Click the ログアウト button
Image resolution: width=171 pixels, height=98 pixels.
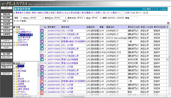(x=7, y=73)
